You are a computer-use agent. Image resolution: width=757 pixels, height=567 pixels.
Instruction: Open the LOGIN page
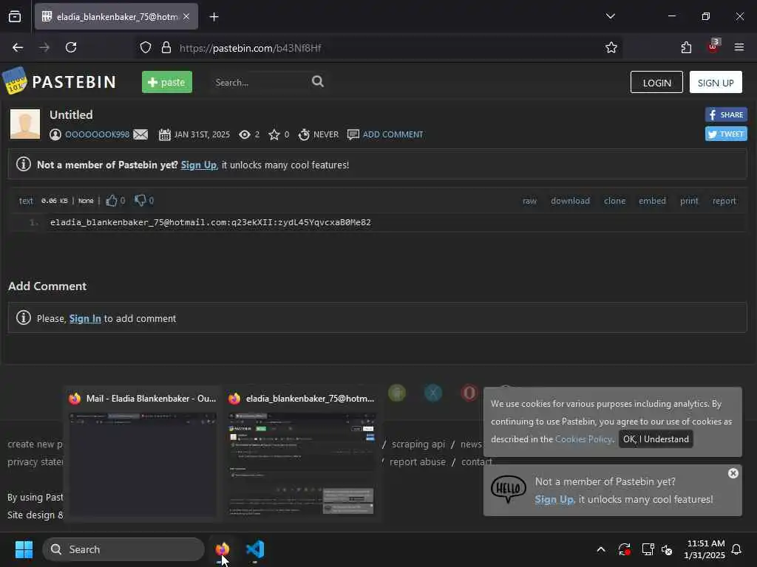(x=656, y=83)
